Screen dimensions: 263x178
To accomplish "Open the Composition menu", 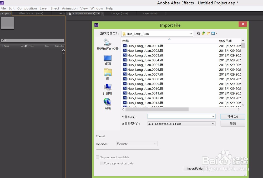I will [x=27, y=8].
